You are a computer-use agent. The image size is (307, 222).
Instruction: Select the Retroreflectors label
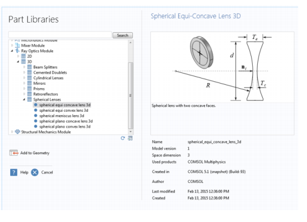click(46, 94)
